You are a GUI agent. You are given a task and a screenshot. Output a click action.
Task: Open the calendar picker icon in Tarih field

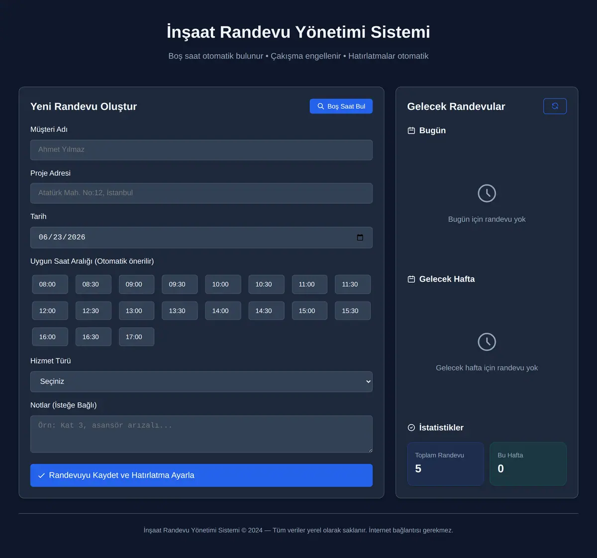click(x=360, y=238)
